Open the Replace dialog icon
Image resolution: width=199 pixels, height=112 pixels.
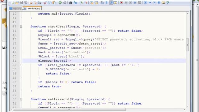click(x=75, y=2)
